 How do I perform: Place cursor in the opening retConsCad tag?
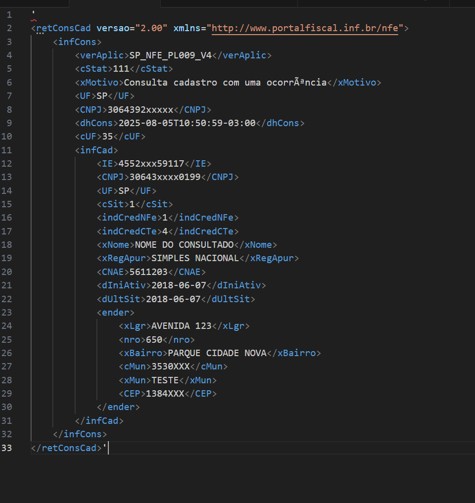click(x=61, y=28)
